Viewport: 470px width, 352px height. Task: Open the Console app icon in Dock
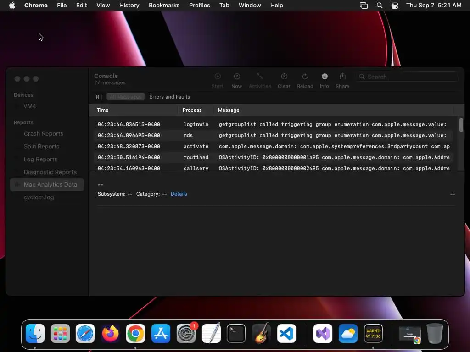(373, 333)
